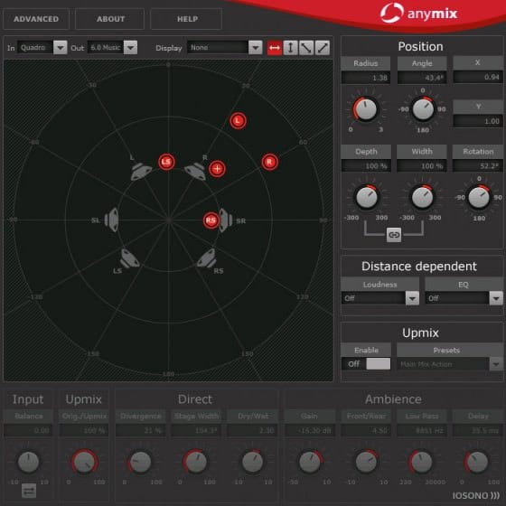The height and width of the screenshot is (506, 506).
Task: Click the Balance swap channels icon
Action: (29, 491)
